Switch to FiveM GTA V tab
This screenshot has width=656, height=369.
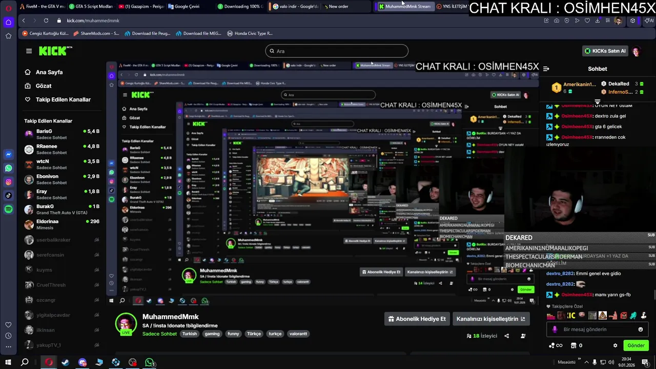tap(42, 6)
